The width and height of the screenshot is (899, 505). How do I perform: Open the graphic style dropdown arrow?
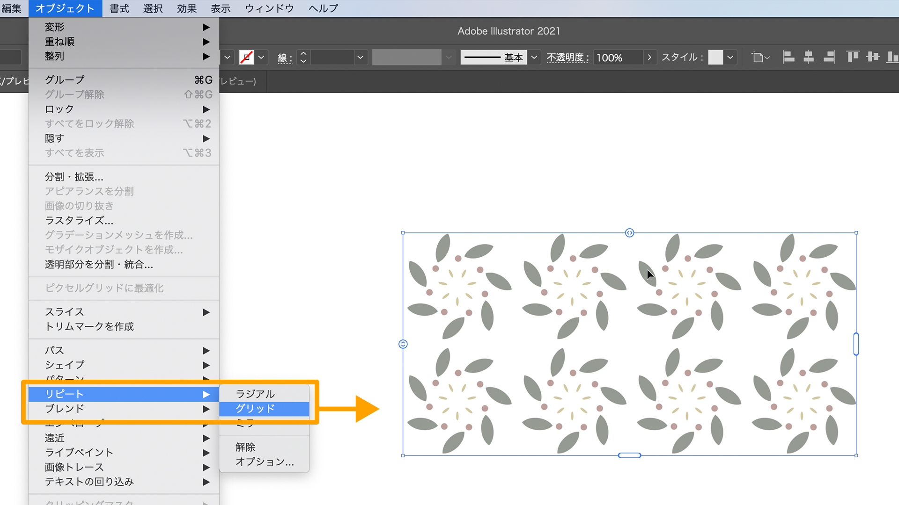tap(730, 57)
